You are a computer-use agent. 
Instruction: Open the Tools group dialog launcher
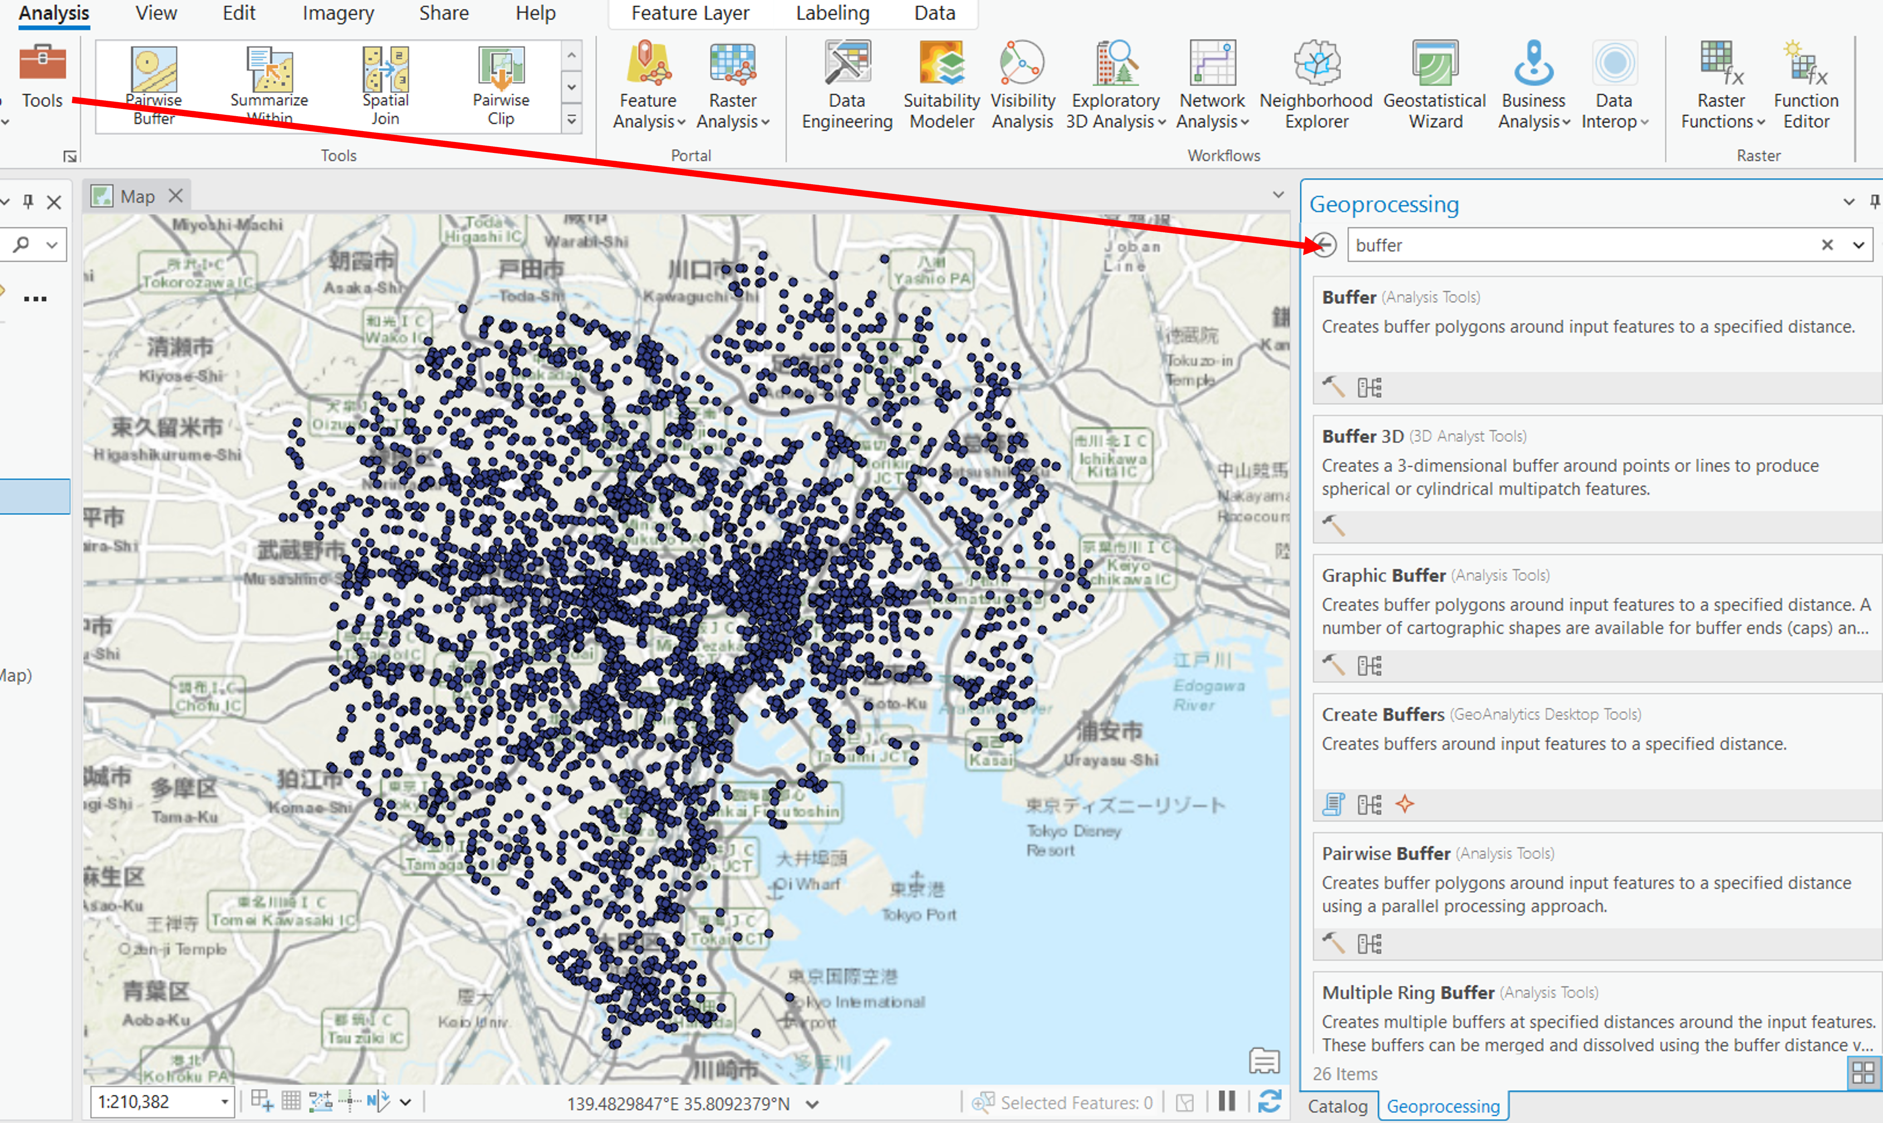tap(69, 156)
